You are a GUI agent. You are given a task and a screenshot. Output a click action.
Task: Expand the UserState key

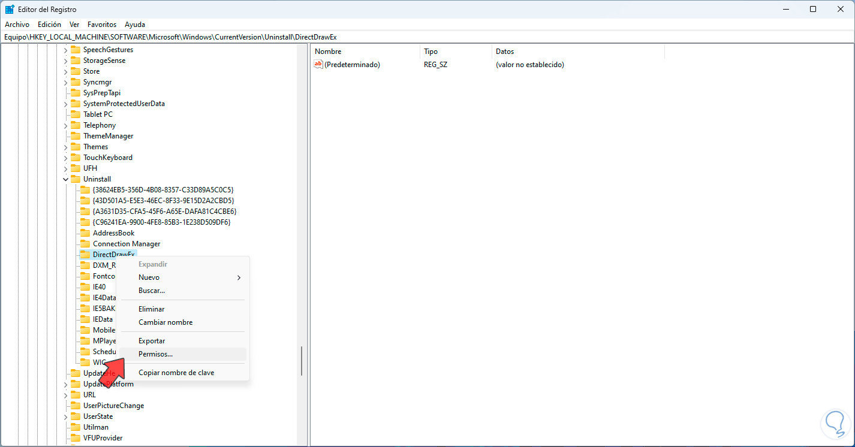(x=65, y=416)
